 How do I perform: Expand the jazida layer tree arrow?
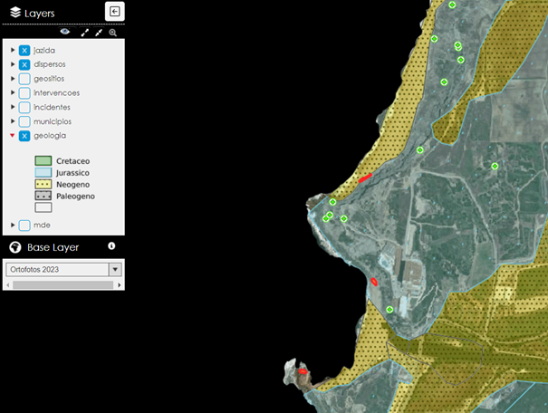[x=13, y=50]
